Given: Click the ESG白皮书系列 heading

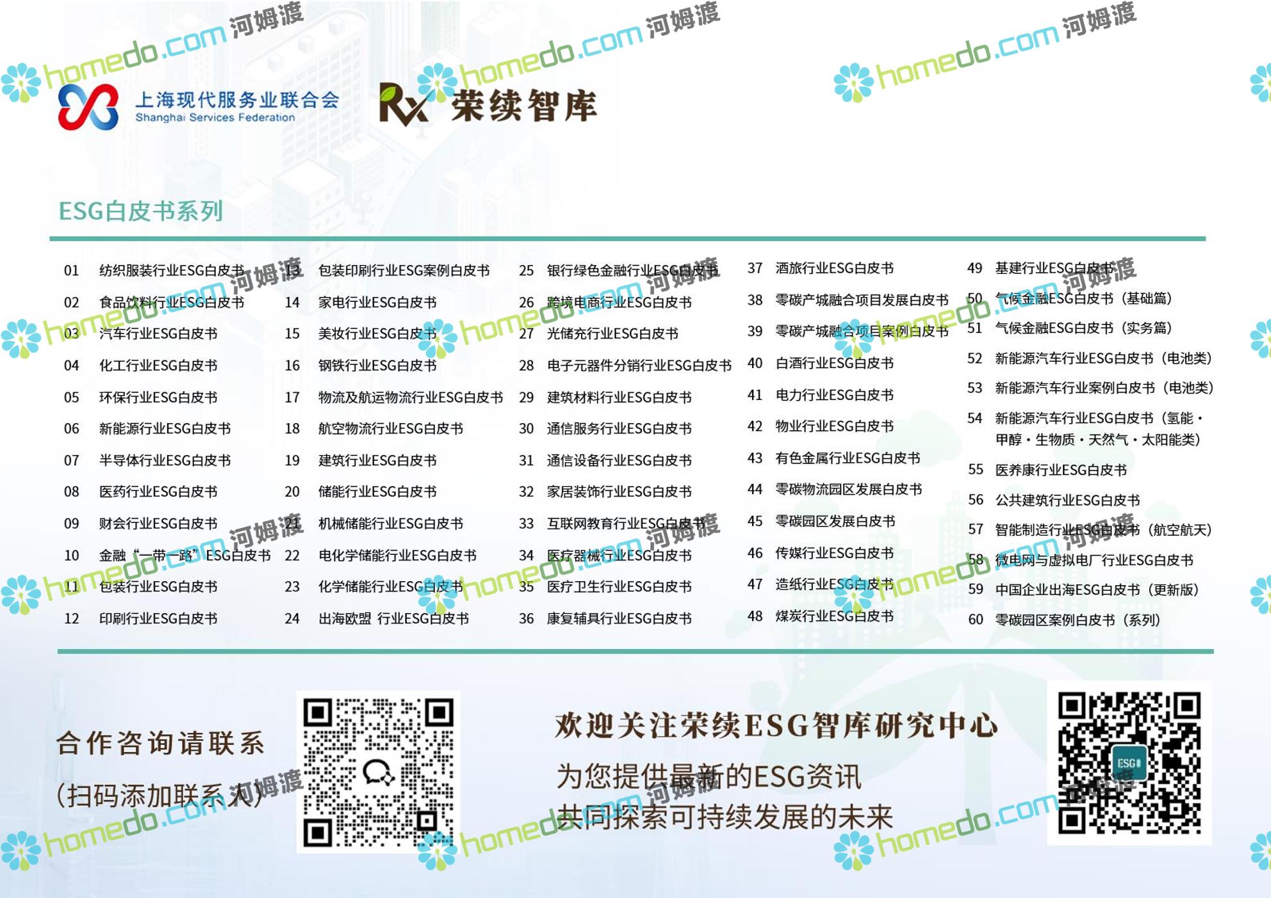Looking at the screenshot, I should tap(141, 211).
